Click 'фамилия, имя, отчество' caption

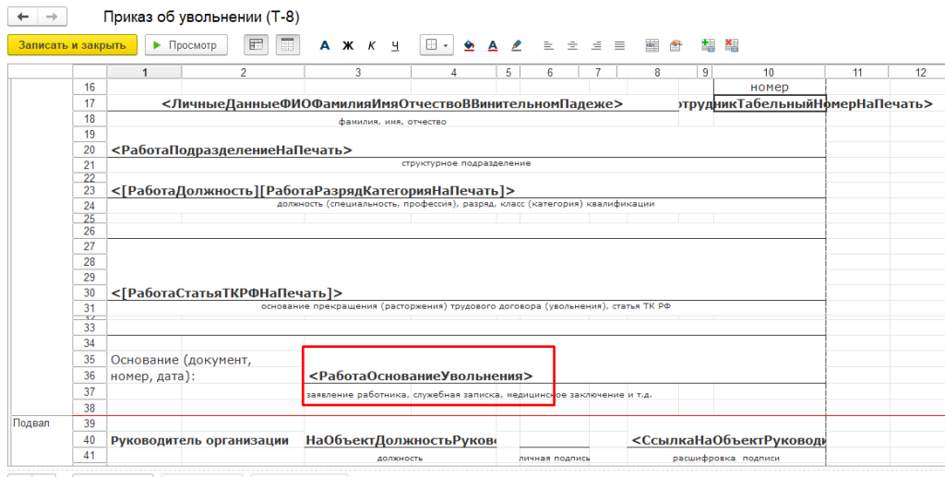pos(392,122)
